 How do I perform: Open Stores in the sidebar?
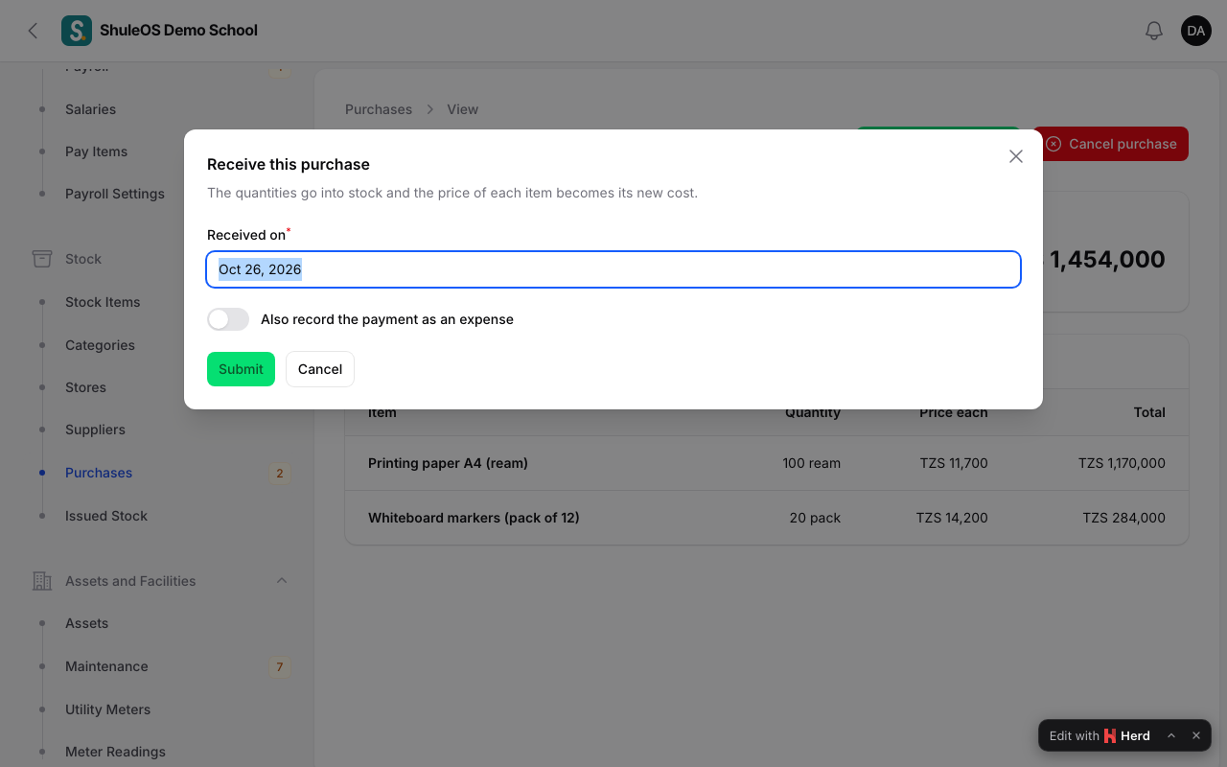[x=85, y=387]
